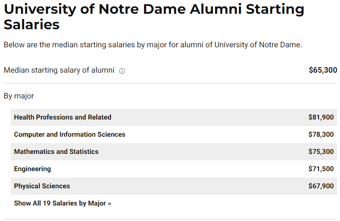The height and width of the screenshot is (221, 340).
Task: Click the Alumni Starting Salaries page heading
Action: (154, 16)
